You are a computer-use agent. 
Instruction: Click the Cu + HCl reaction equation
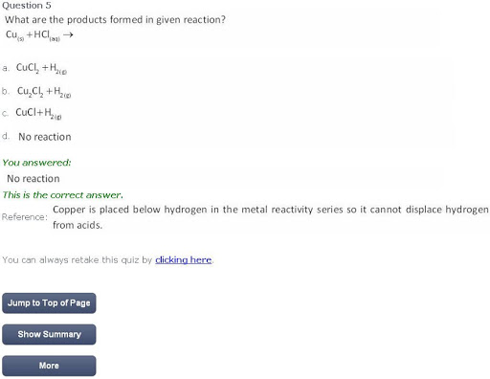[39, 35]
